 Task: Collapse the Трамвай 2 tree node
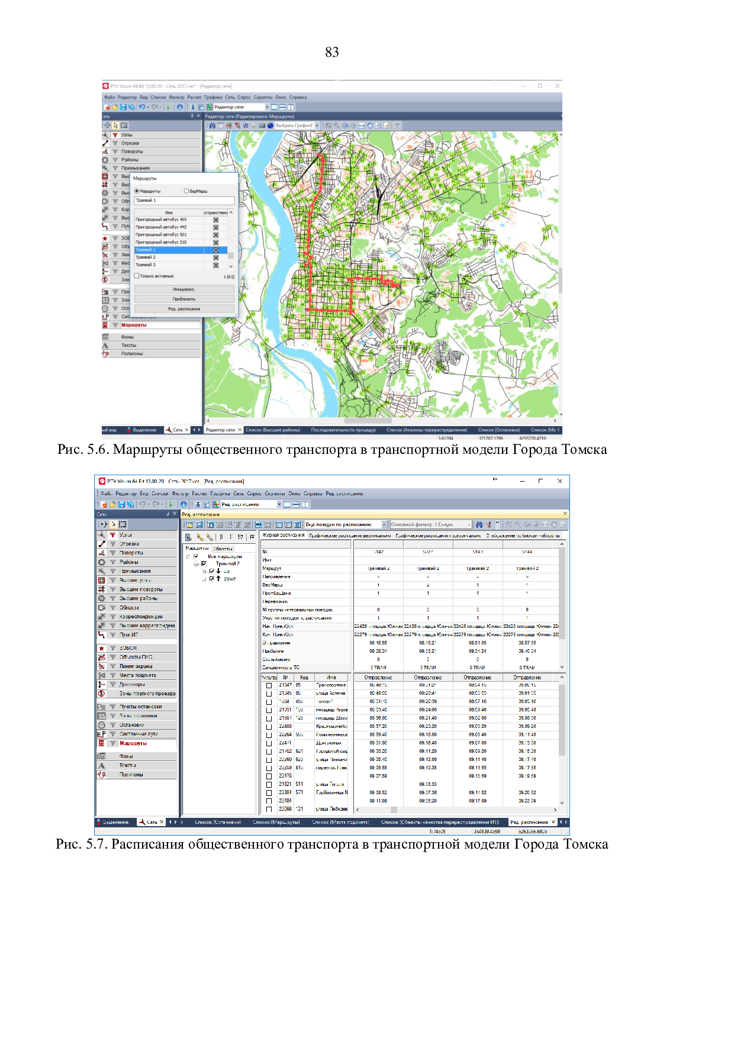tap(197, 564)
